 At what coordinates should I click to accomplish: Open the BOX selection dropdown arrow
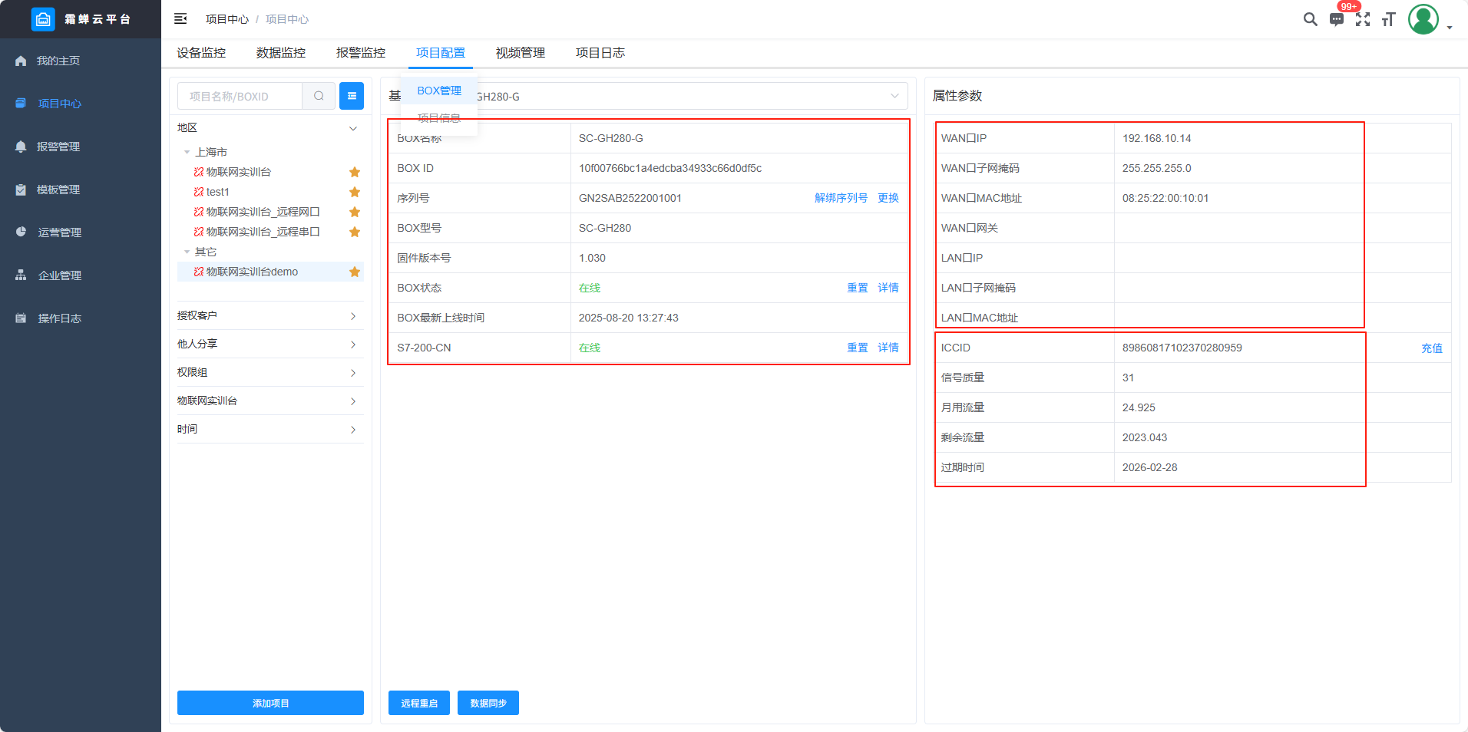click(x=894, y=96)
